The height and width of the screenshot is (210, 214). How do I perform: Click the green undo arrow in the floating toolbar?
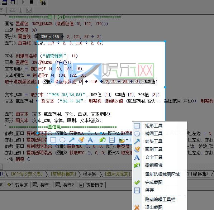103,140
